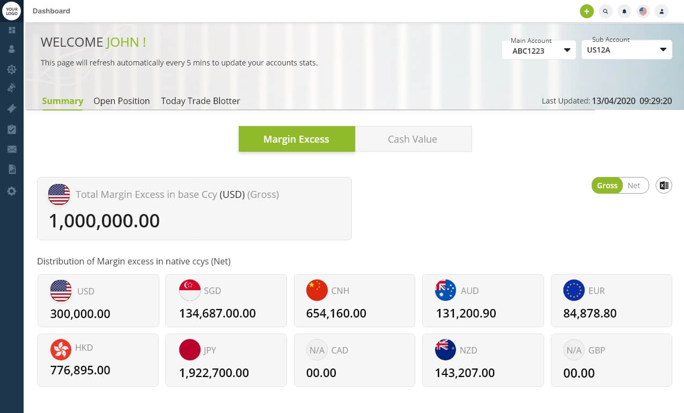Image resolution: width=684 pixels, height=413 pixels.
Task: Click the Dashboard breadcrumb link
Action: (51, 11)
